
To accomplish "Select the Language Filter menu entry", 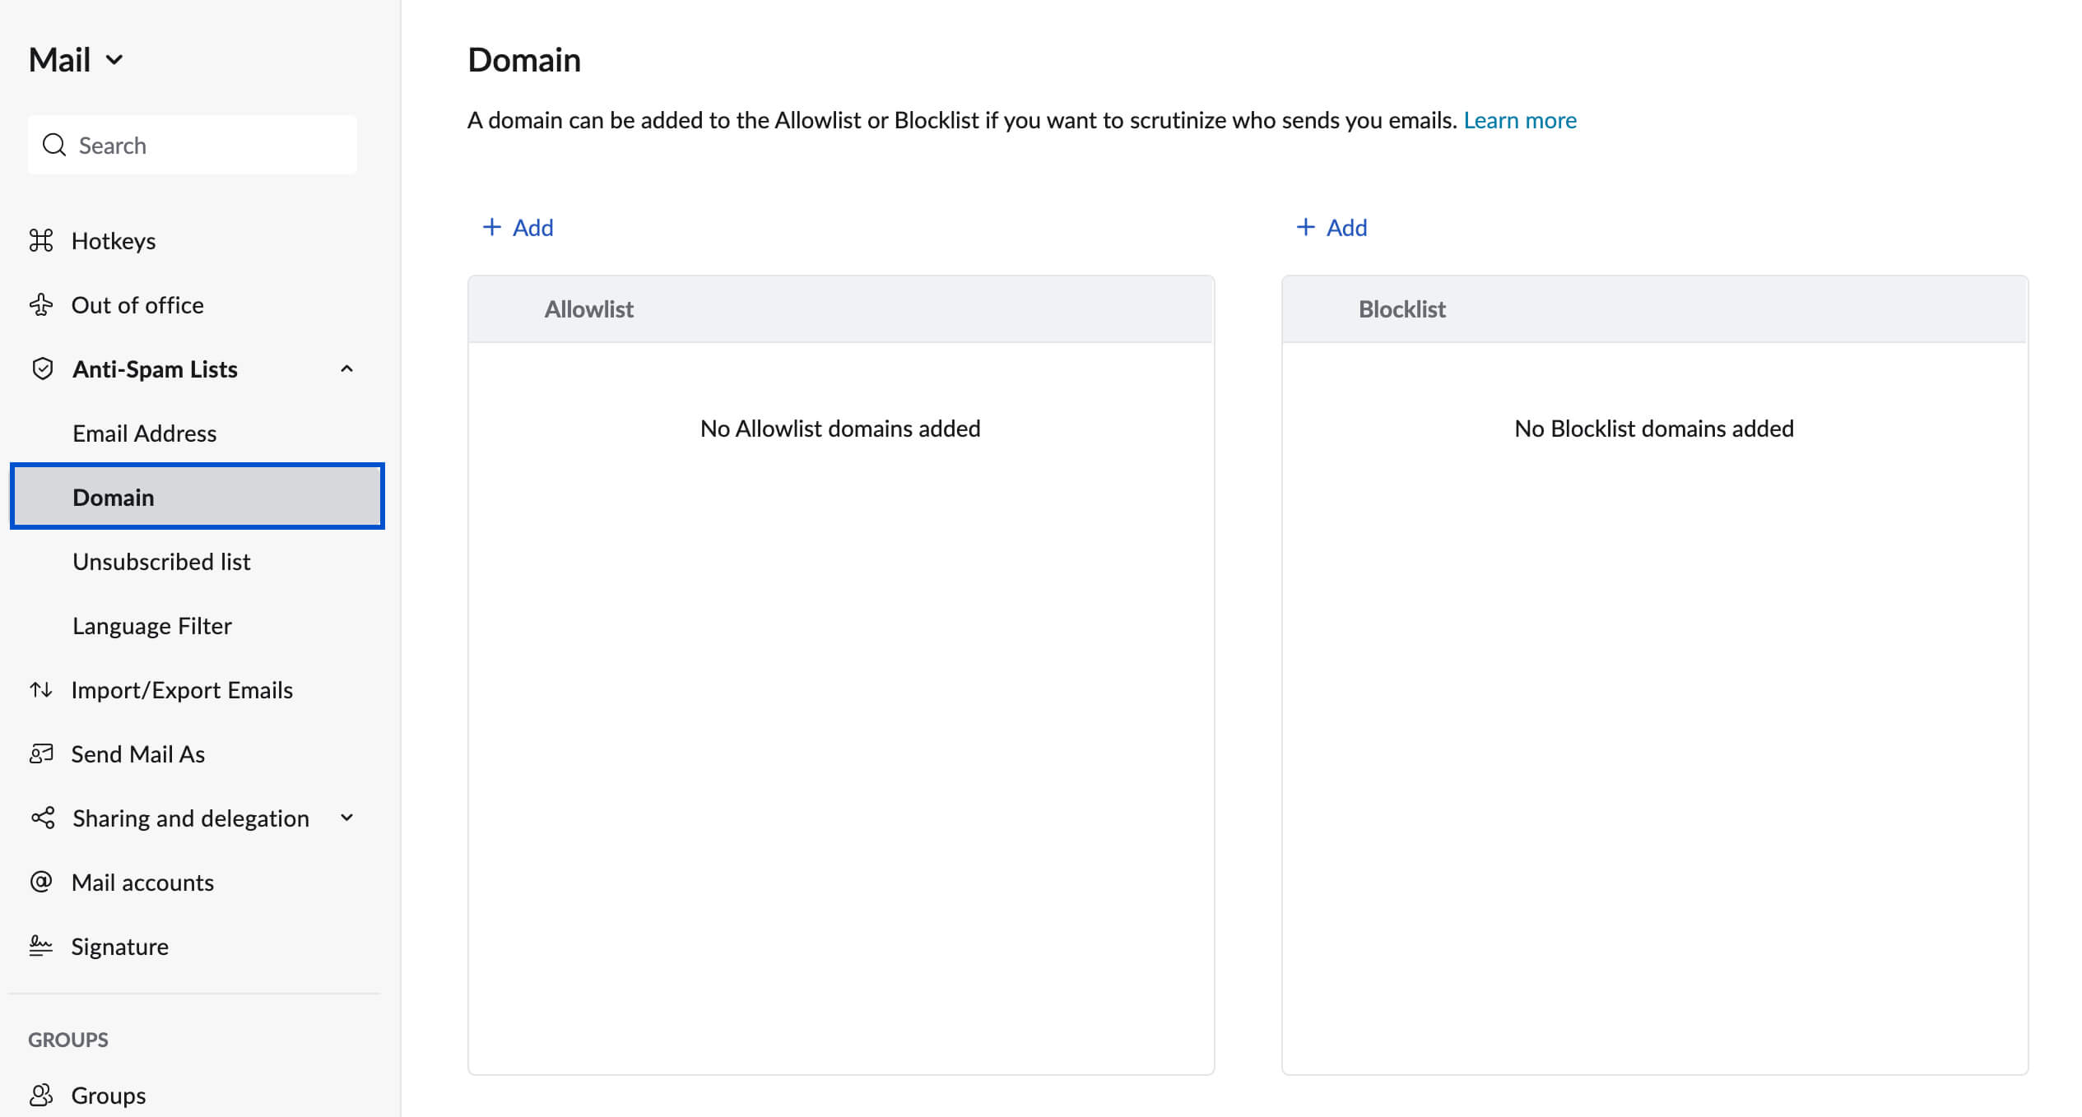I will tap(152, 625).
